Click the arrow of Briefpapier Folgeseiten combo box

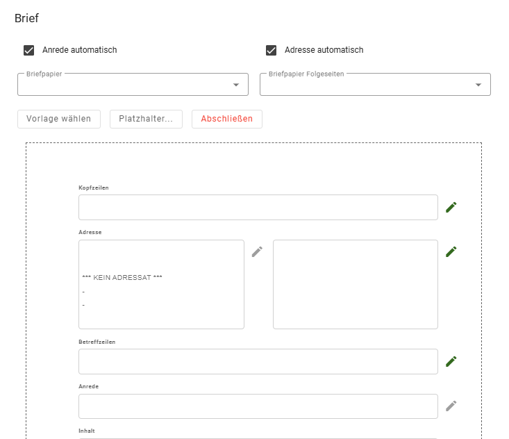[478, 85]
